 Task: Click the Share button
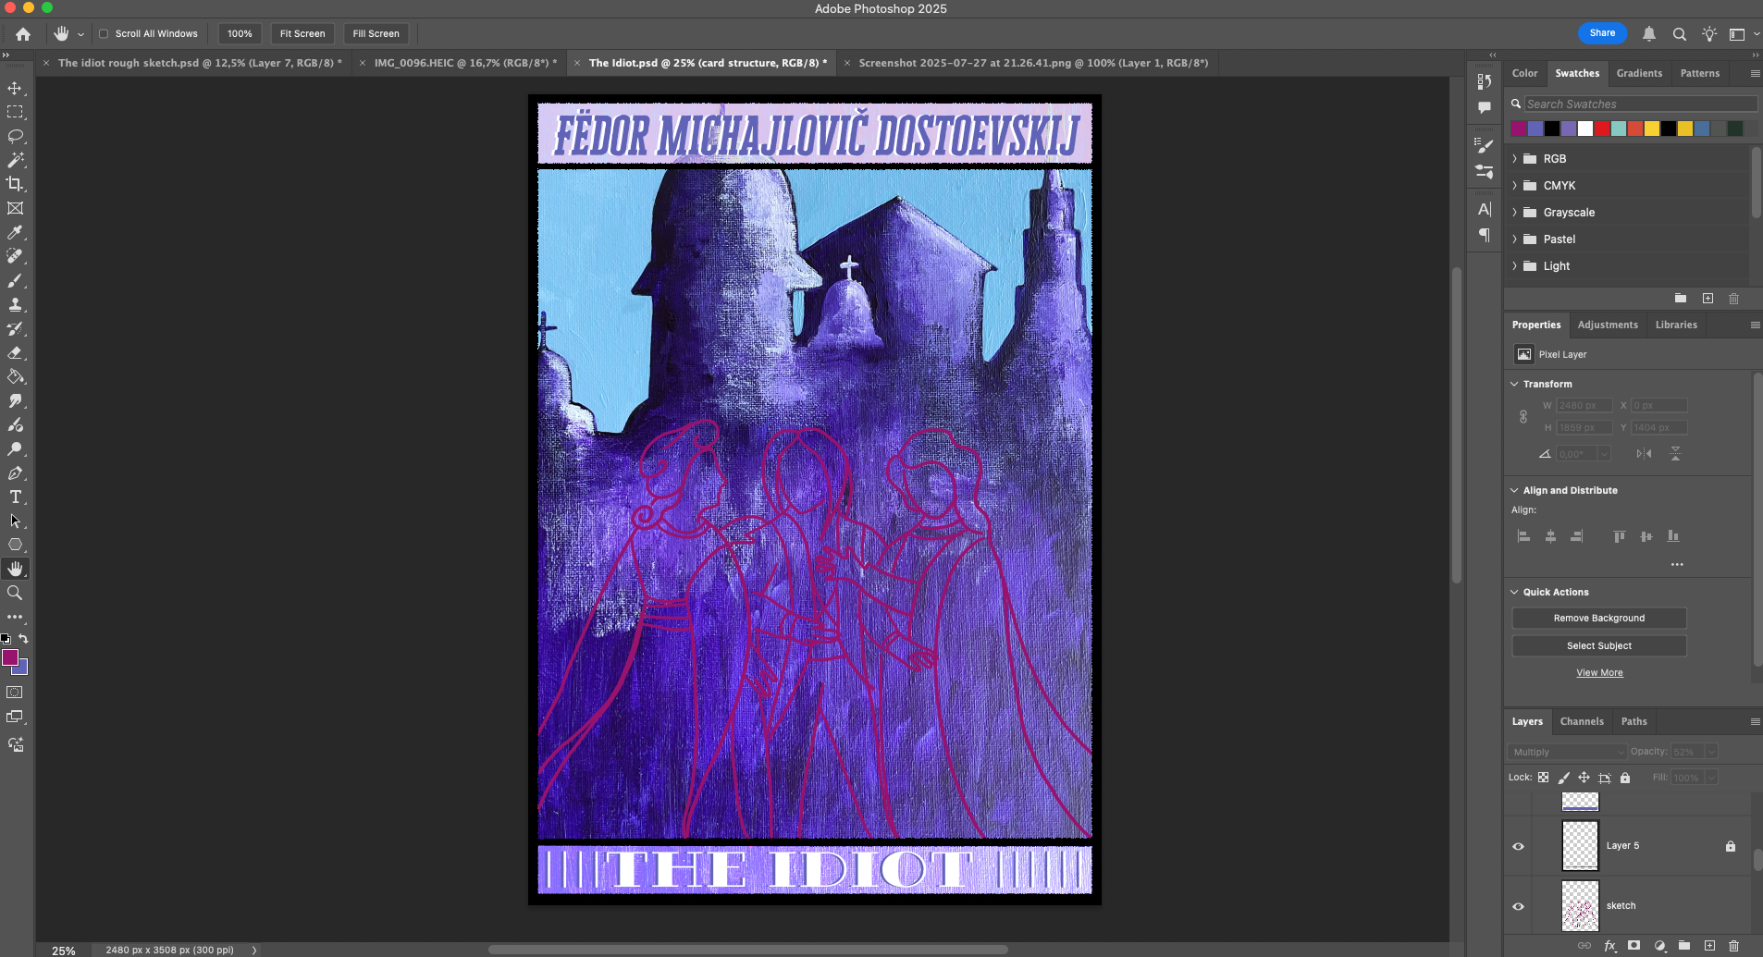tap(1602, 33)
